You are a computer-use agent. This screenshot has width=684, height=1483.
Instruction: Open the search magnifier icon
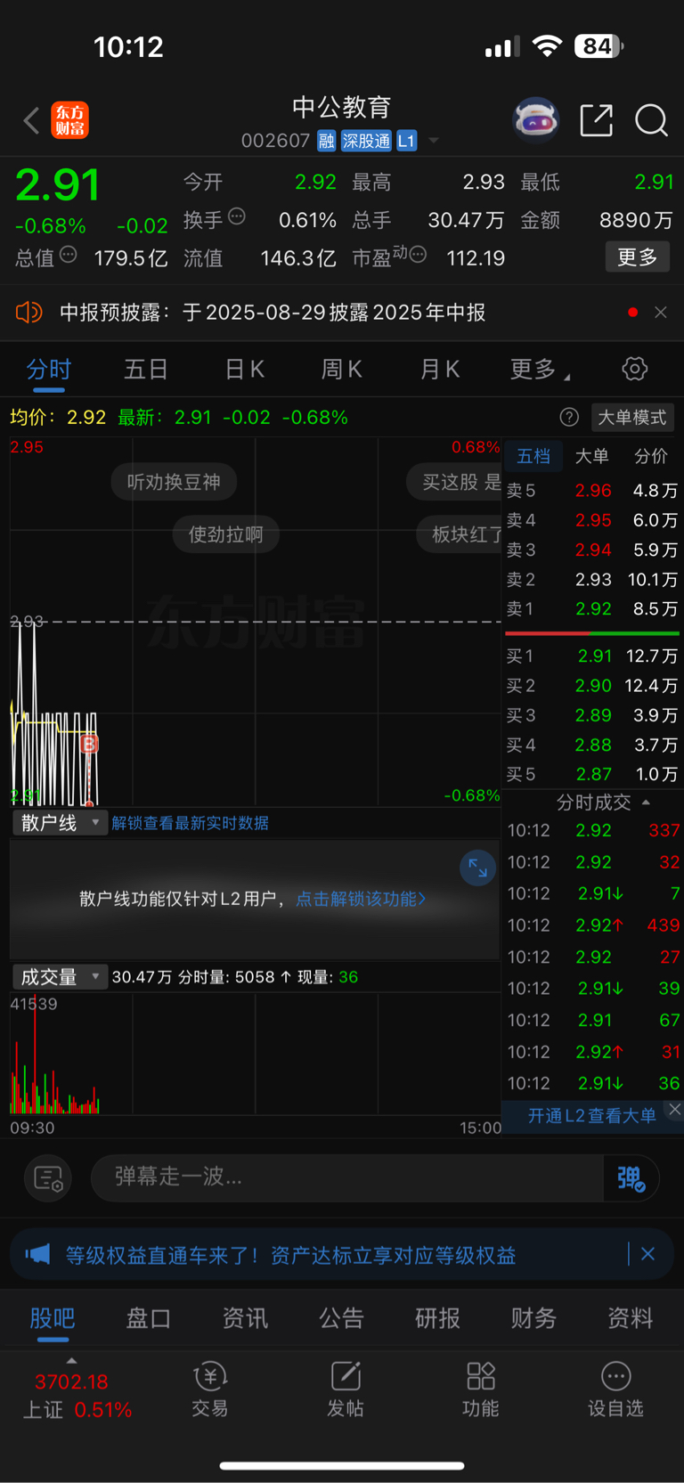651,120
